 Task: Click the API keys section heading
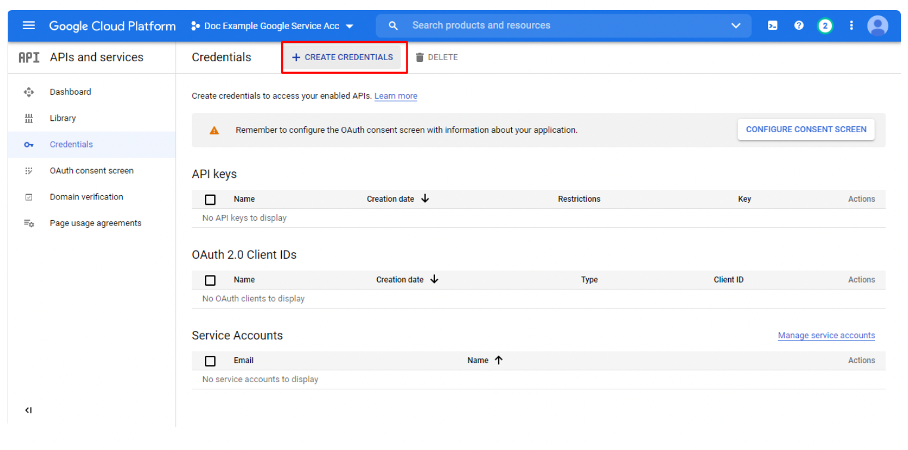pos(214,174)
